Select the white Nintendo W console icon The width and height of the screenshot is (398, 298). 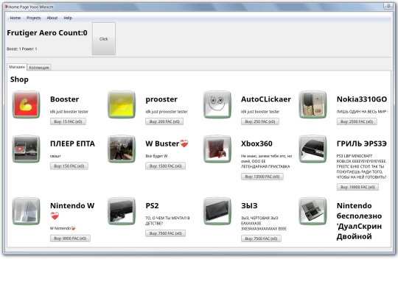click(26, 211)
